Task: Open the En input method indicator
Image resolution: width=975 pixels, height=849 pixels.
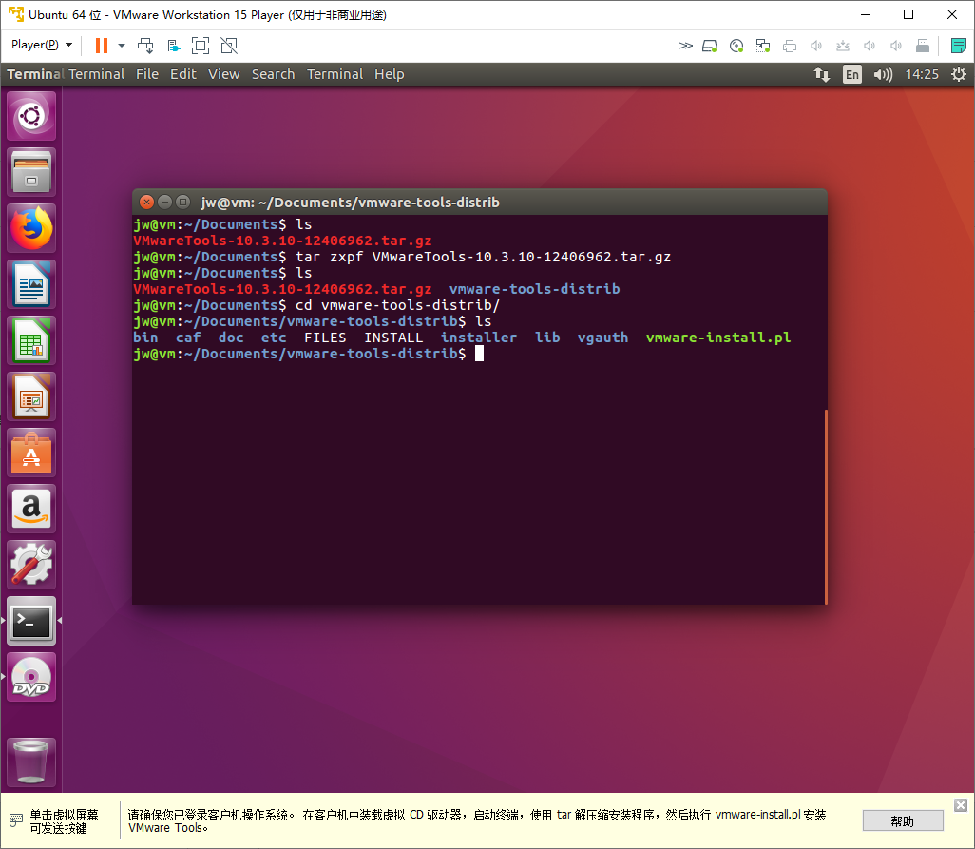Action: click(x=851, y=75)
